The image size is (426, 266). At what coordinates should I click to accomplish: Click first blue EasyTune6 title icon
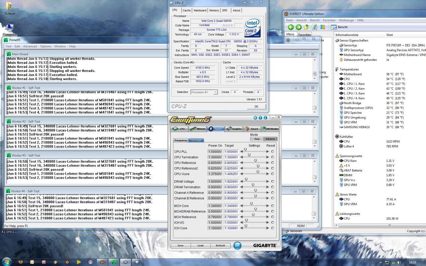coord(255,118)
